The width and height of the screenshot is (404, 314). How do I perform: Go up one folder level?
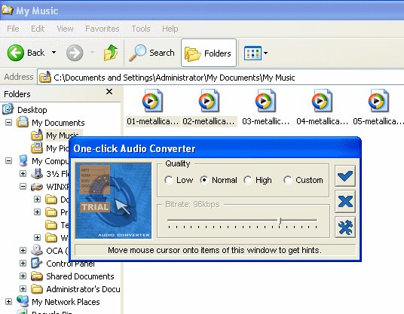(x=111, y=53)
